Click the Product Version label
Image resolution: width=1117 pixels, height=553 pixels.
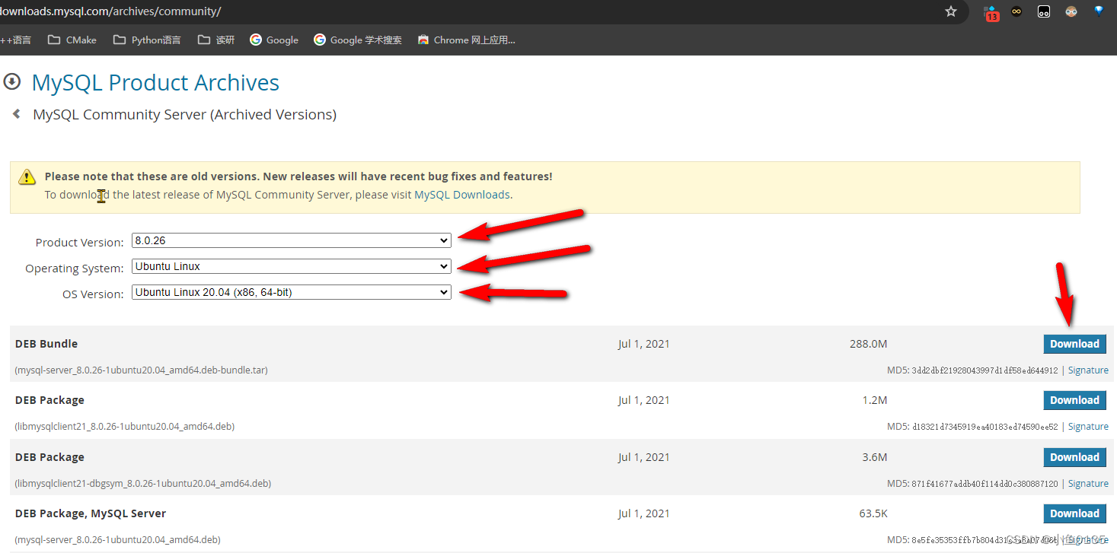point(79,243)
